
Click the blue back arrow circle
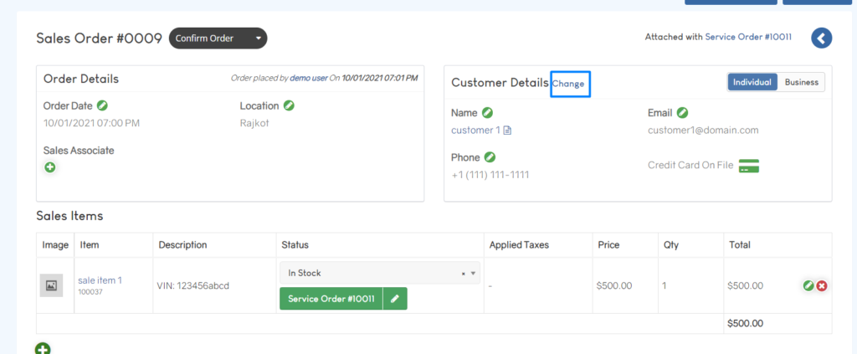(x=822, y=38)
